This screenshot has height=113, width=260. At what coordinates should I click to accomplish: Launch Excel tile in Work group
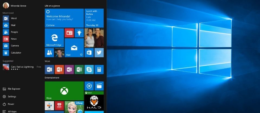click(x=79, y=69)
